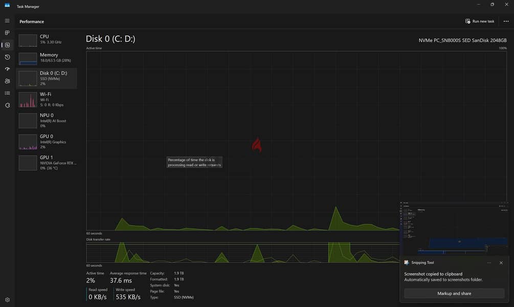Select GPU 1 NVIDIA GeForce item

point(47,162)
